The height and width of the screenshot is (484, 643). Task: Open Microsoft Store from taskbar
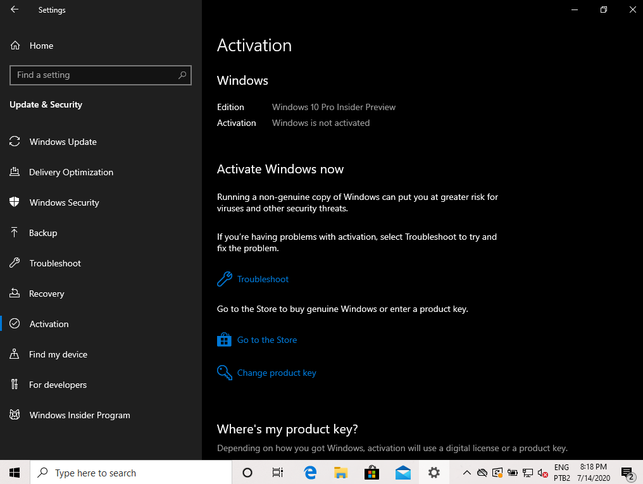[372, 473]
